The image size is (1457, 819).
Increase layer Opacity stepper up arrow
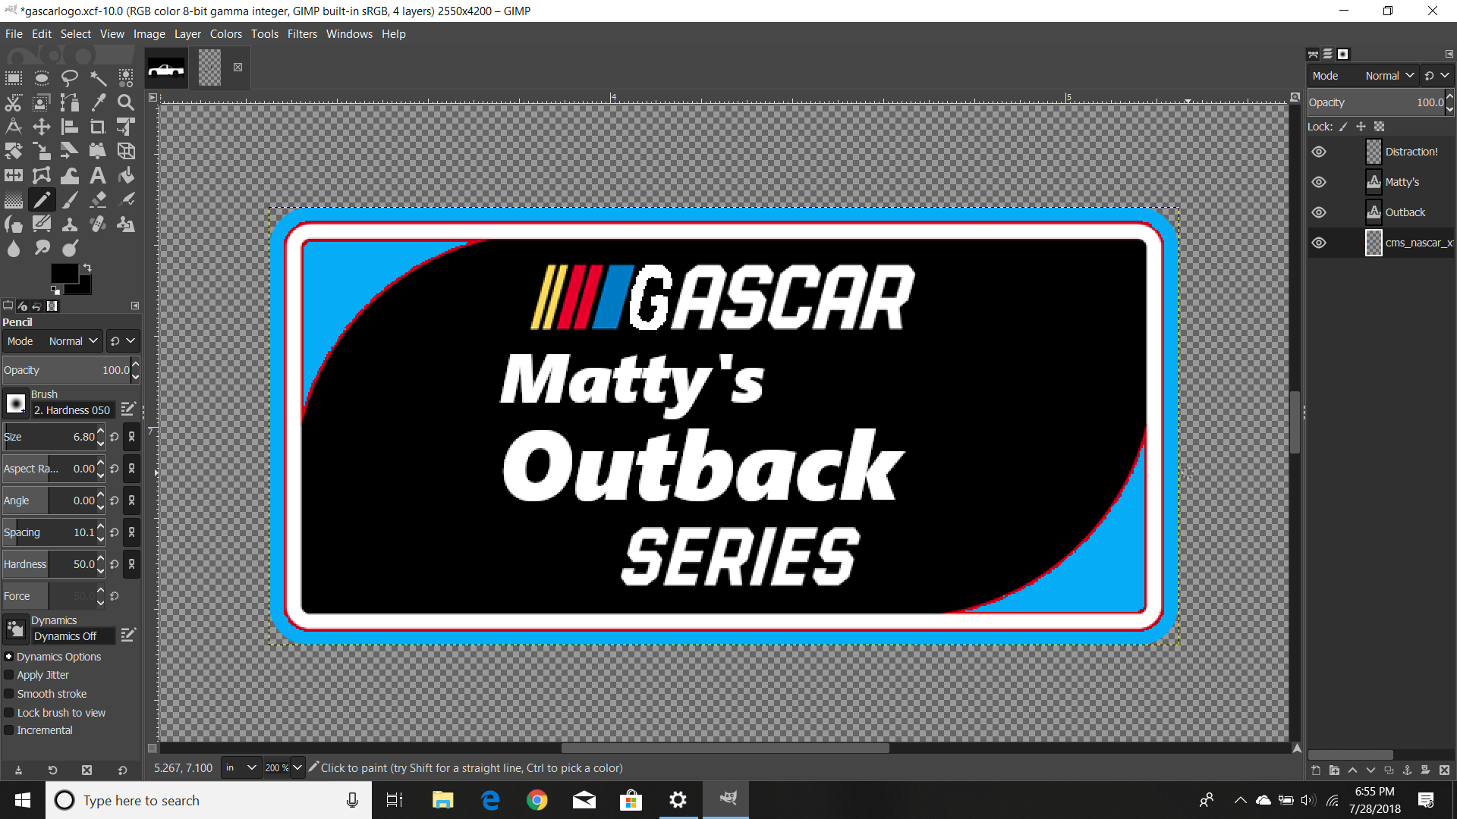pos(1449,97)
